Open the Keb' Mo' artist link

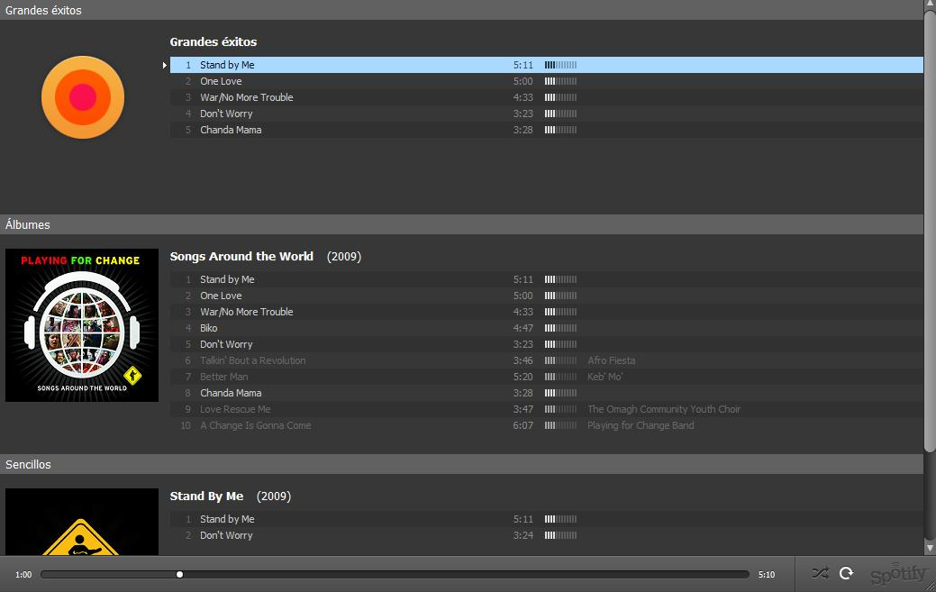pos(604,377)
